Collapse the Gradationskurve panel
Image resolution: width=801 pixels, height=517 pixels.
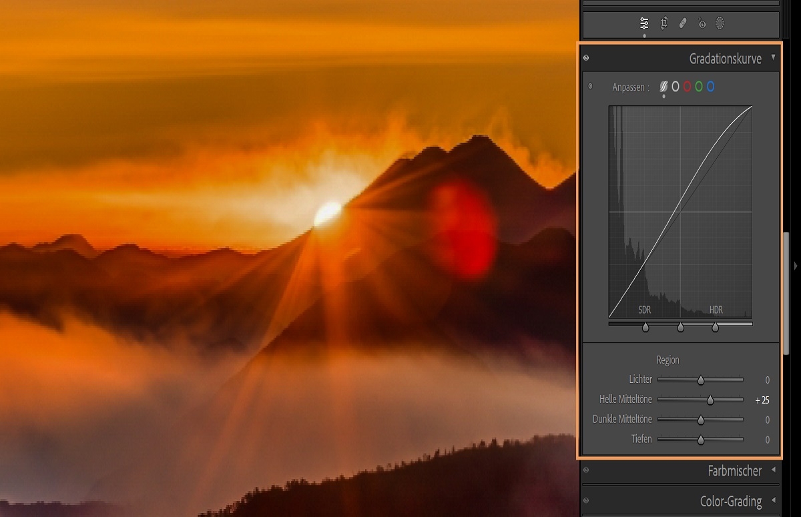[x=774, y=57]
